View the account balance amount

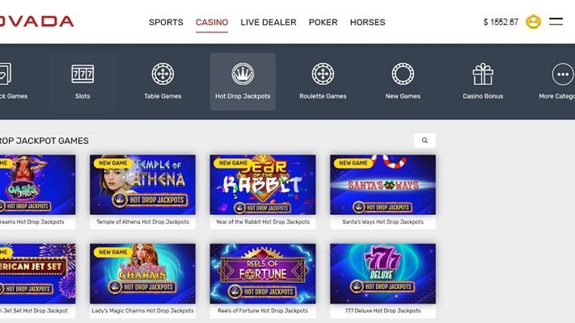point(500,22)
